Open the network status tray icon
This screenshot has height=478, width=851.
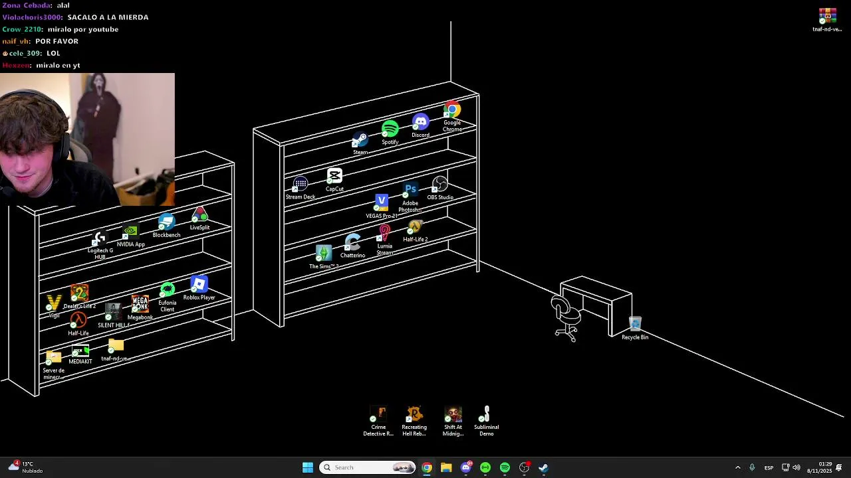tap(785, 467)
